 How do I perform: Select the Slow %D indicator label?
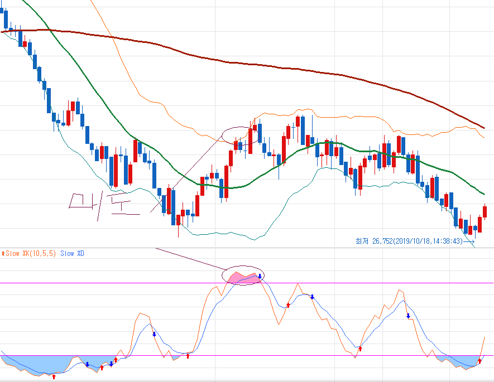click(x=73, y=254)
